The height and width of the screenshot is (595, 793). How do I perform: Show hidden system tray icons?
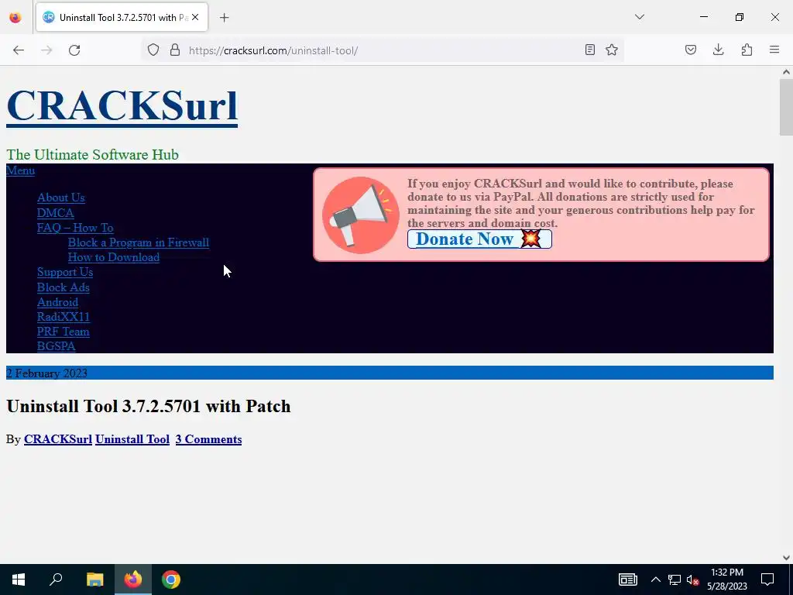point(655,580)
